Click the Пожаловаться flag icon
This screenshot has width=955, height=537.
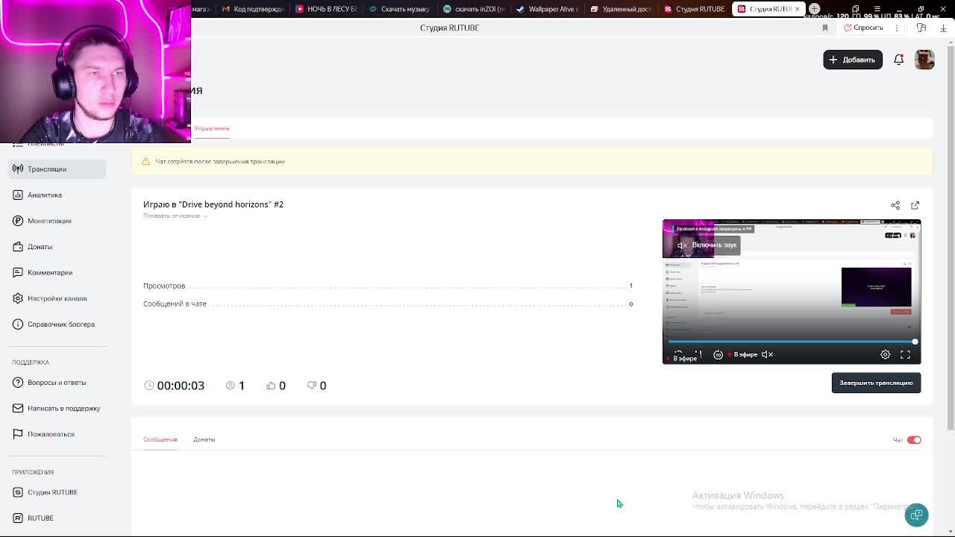18,434
